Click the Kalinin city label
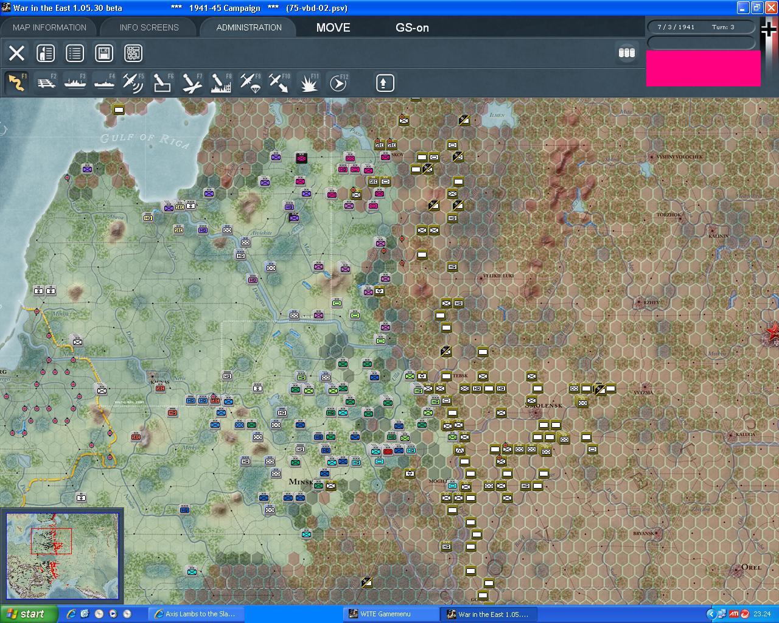 pyautogui.click(x=719, y=235)
